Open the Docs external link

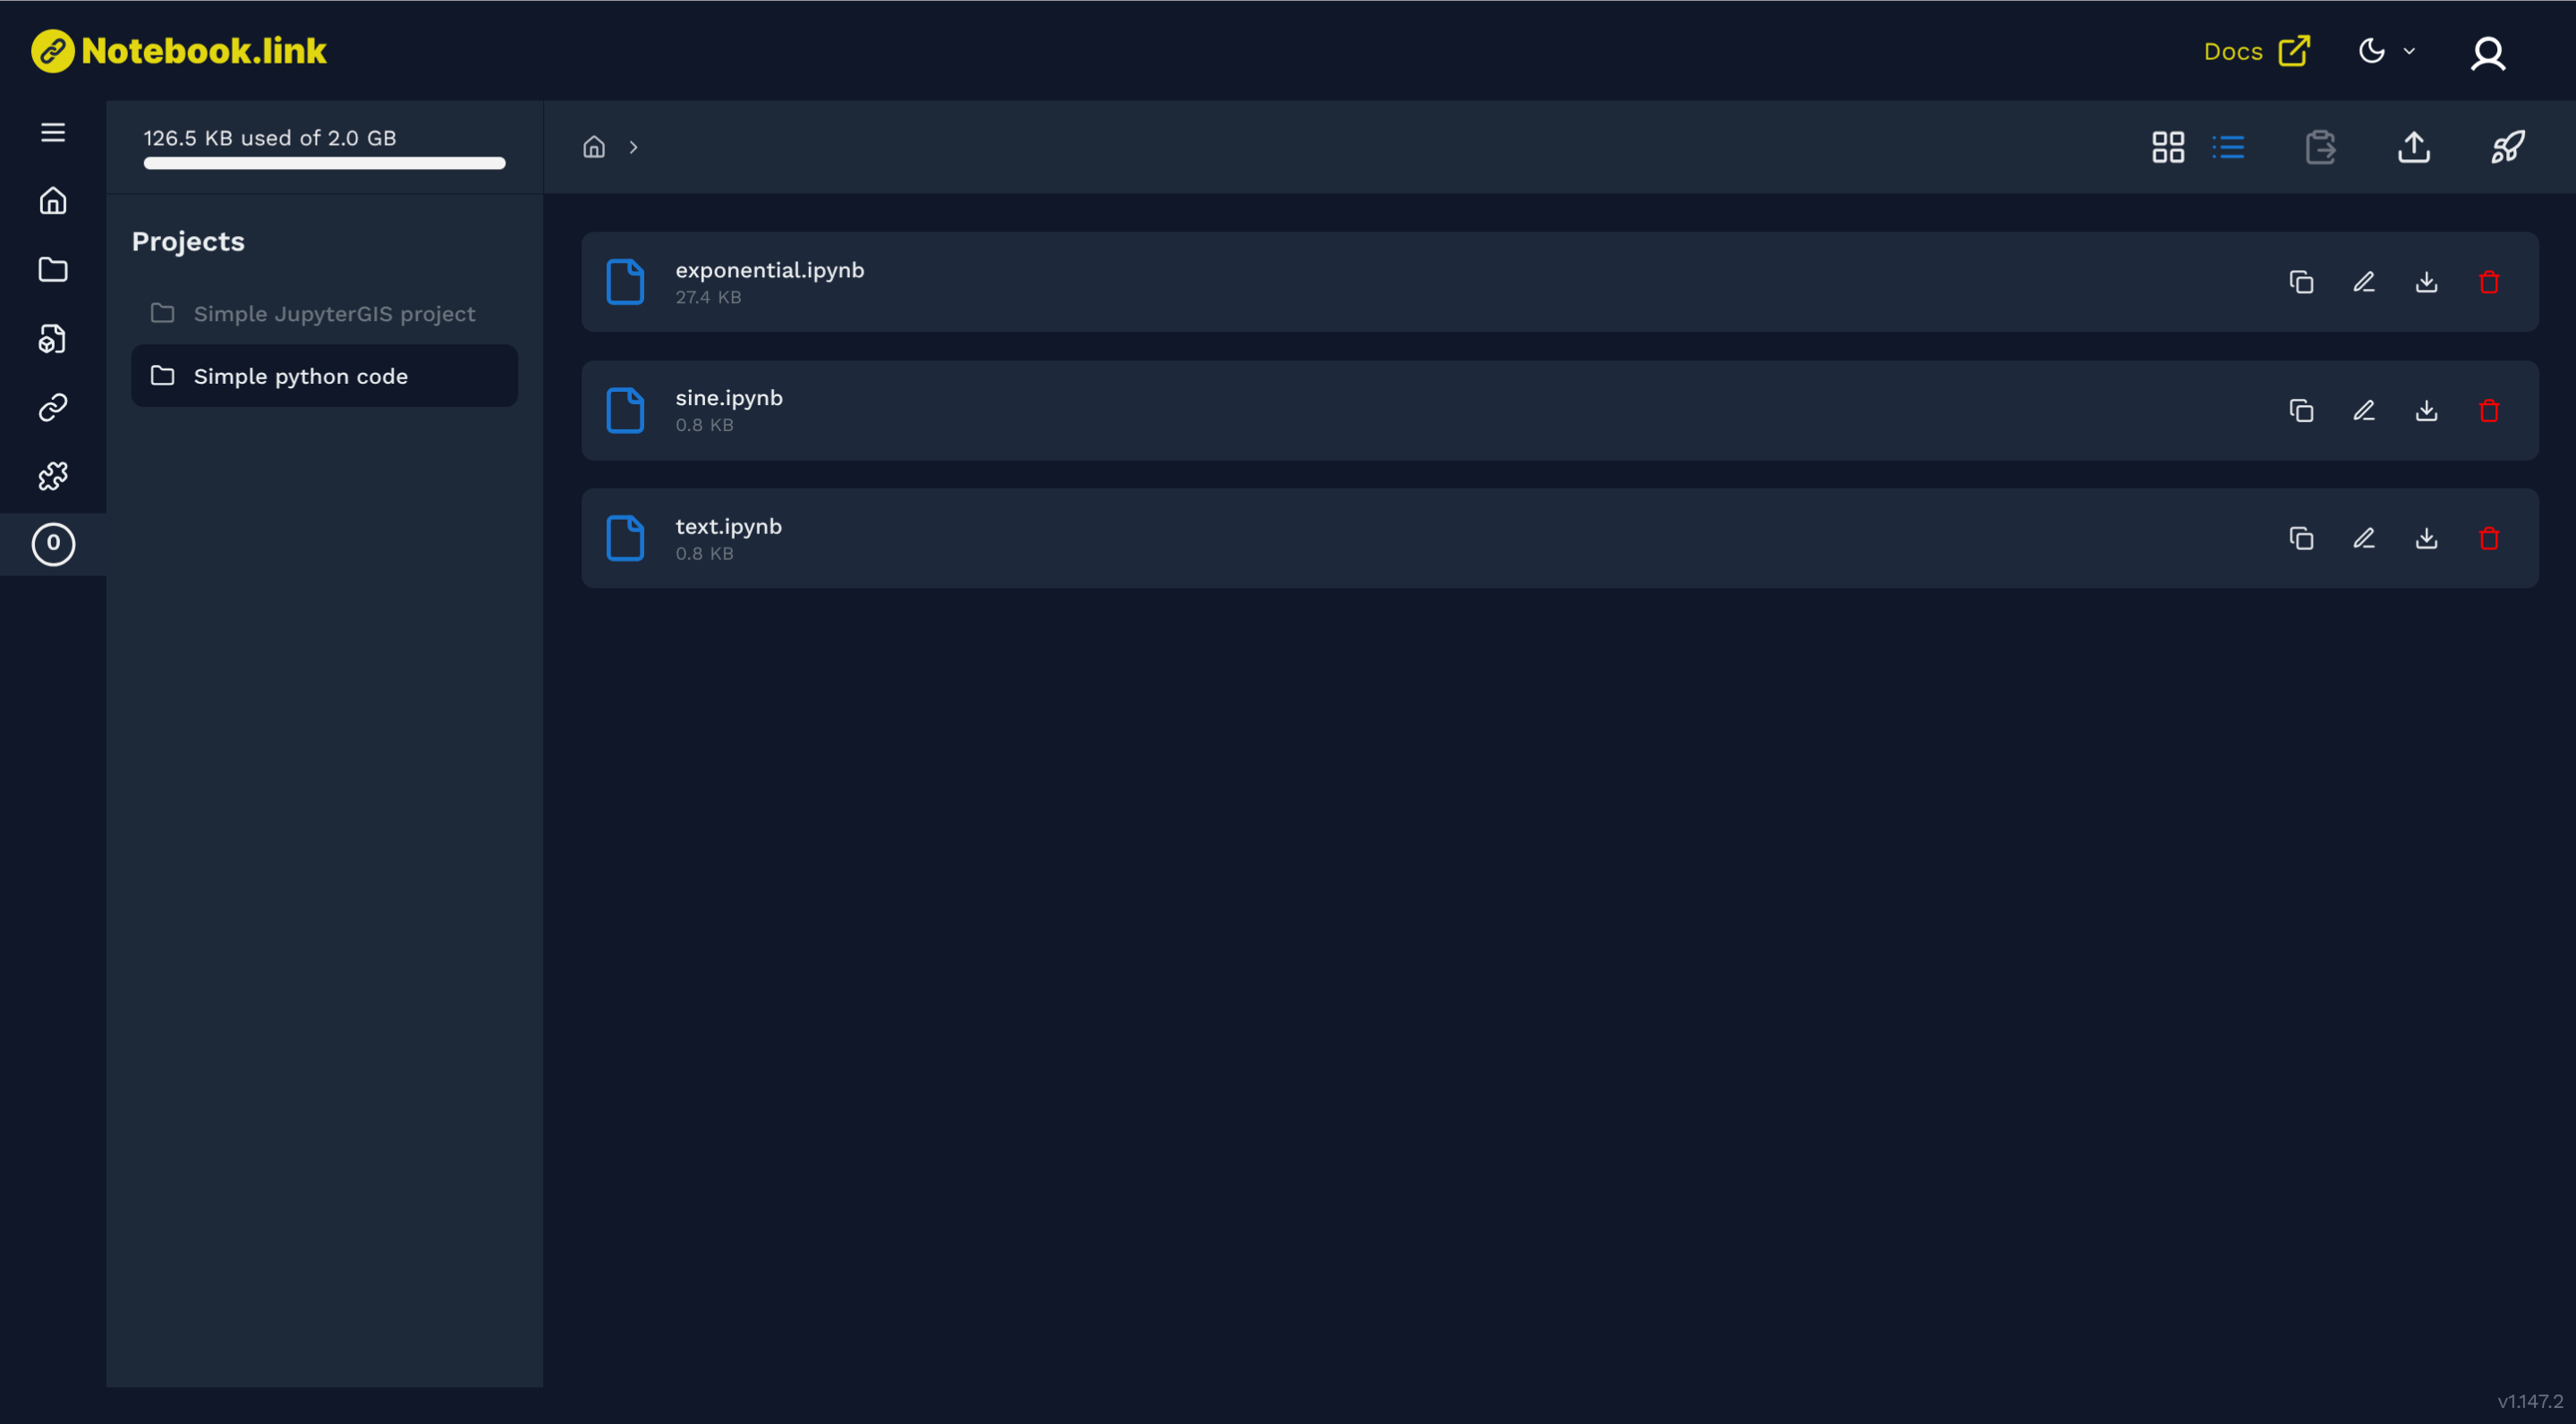[2256, 51]
